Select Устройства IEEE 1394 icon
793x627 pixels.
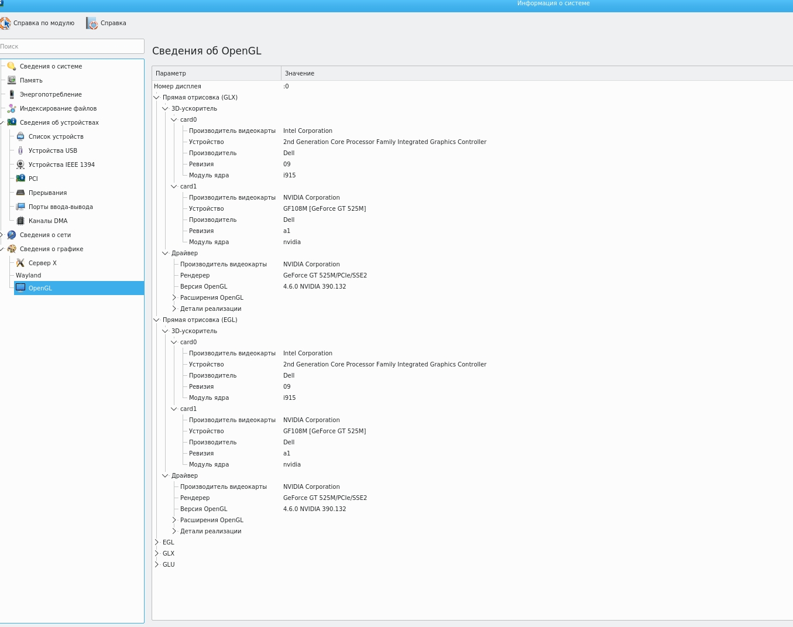point(20,165)
